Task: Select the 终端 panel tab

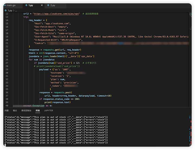Action: (38, 110)
